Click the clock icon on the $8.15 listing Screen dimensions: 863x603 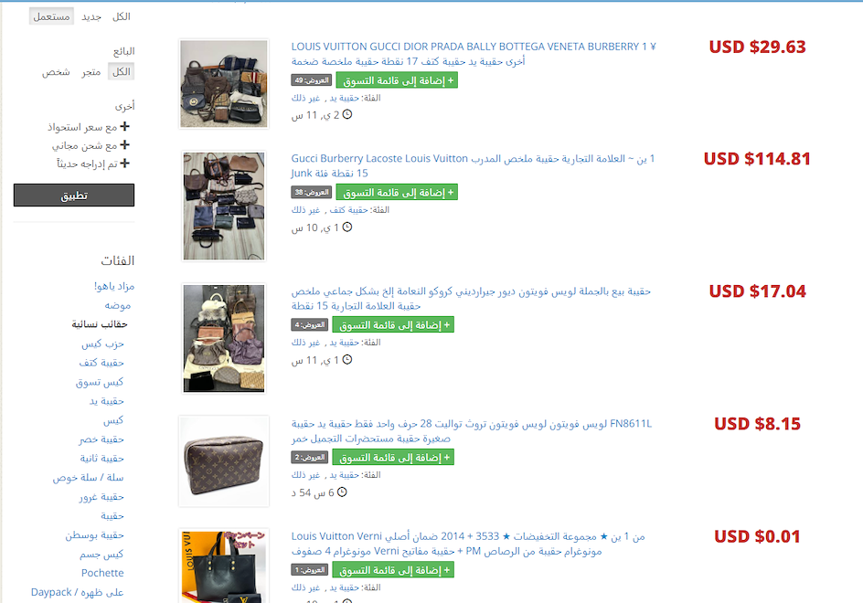342,492
